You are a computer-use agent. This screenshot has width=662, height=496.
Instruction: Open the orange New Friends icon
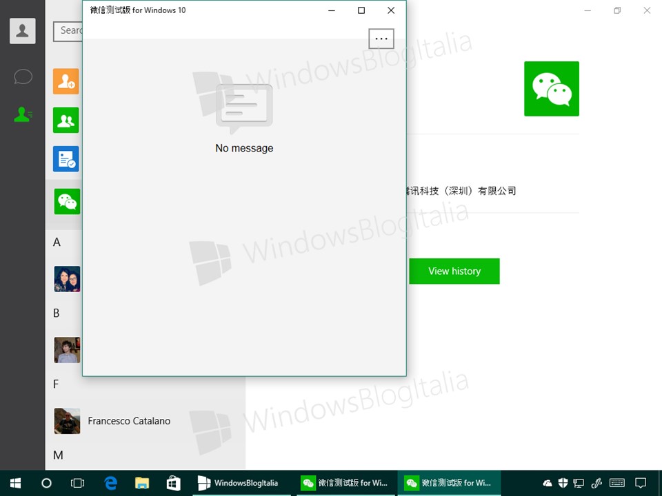(x=66, y=81)
